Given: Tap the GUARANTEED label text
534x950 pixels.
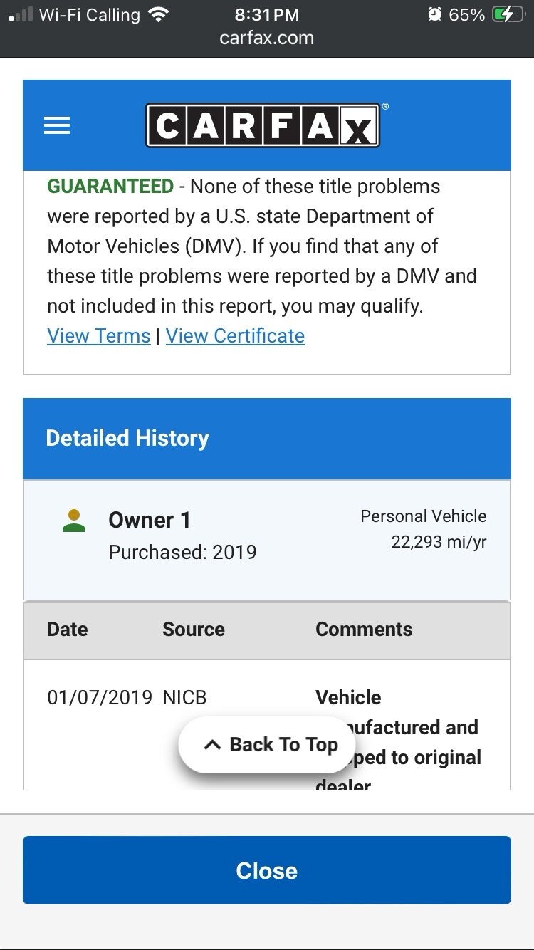Looking at the screenshot, I should [110, 187].
